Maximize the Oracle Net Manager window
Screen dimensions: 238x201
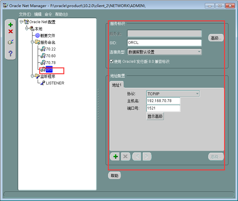[x=220, y=6]
